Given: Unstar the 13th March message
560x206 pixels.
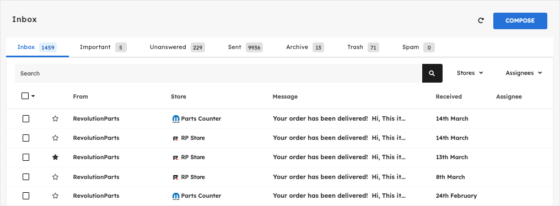Looking at the screenshot, I should [x=55, y=157].
